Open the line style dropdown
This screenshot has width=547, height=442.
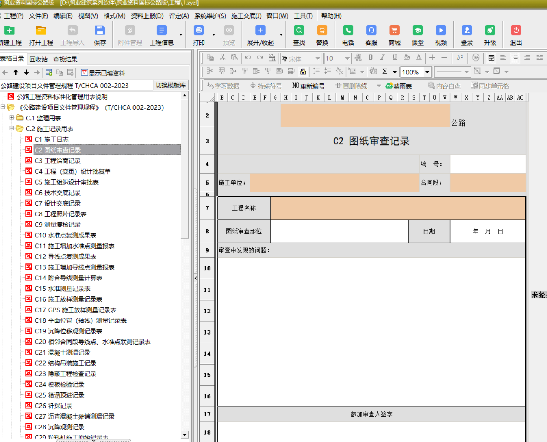tap(466, 72)
